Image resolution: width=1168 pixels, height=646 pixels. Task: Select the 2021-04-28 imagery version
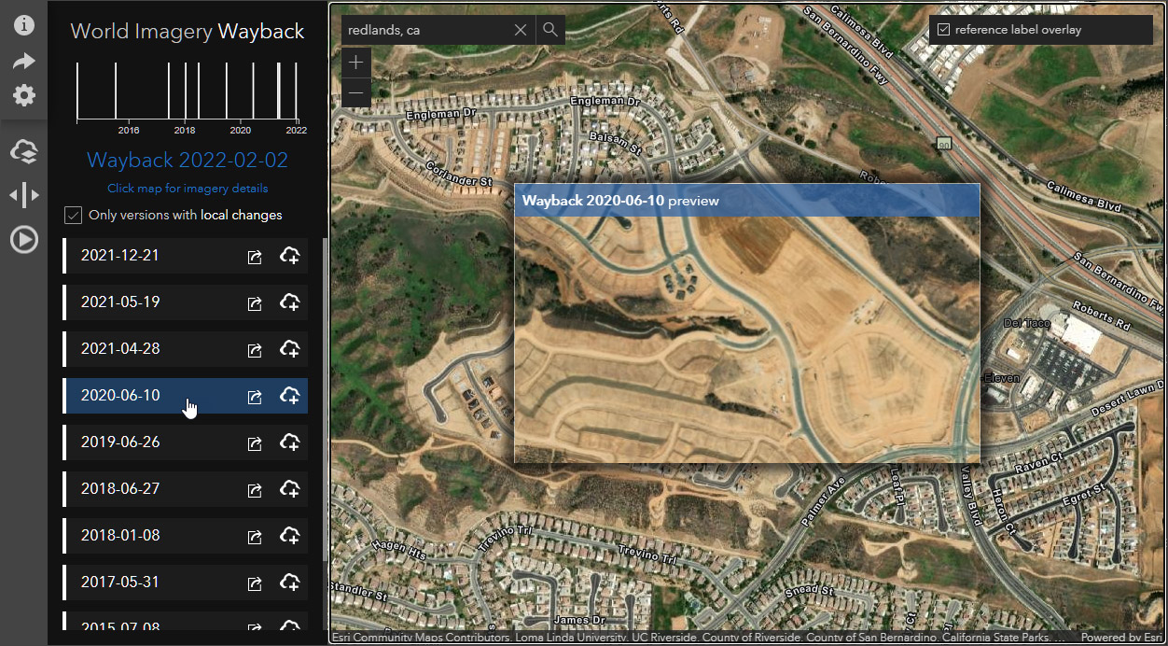tap(185, 349)
